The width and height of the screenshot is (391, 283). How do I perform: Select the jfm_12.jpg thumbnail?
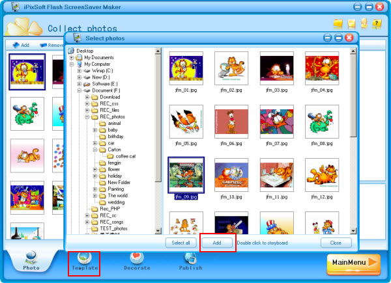coord(322,175)
